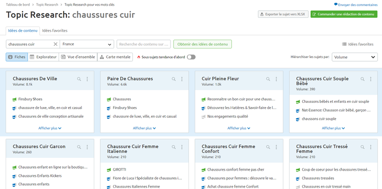Open Reconnaître un bon cuir headline
The height and width of the screenshot is (189, 382).
pos(241,99)
